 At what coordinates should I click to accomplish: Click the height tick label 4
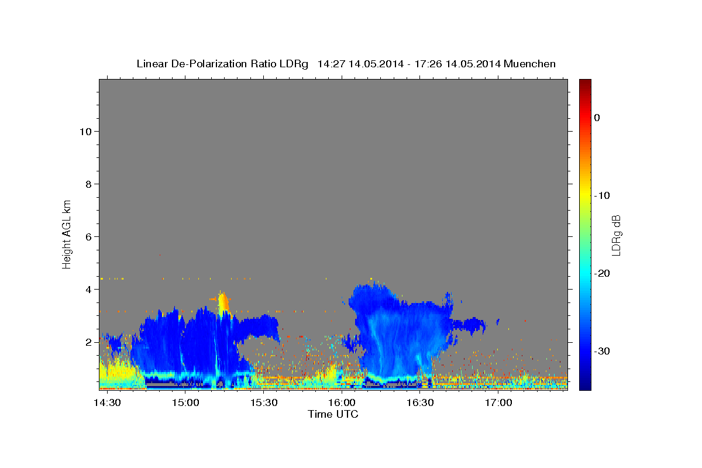89,289
